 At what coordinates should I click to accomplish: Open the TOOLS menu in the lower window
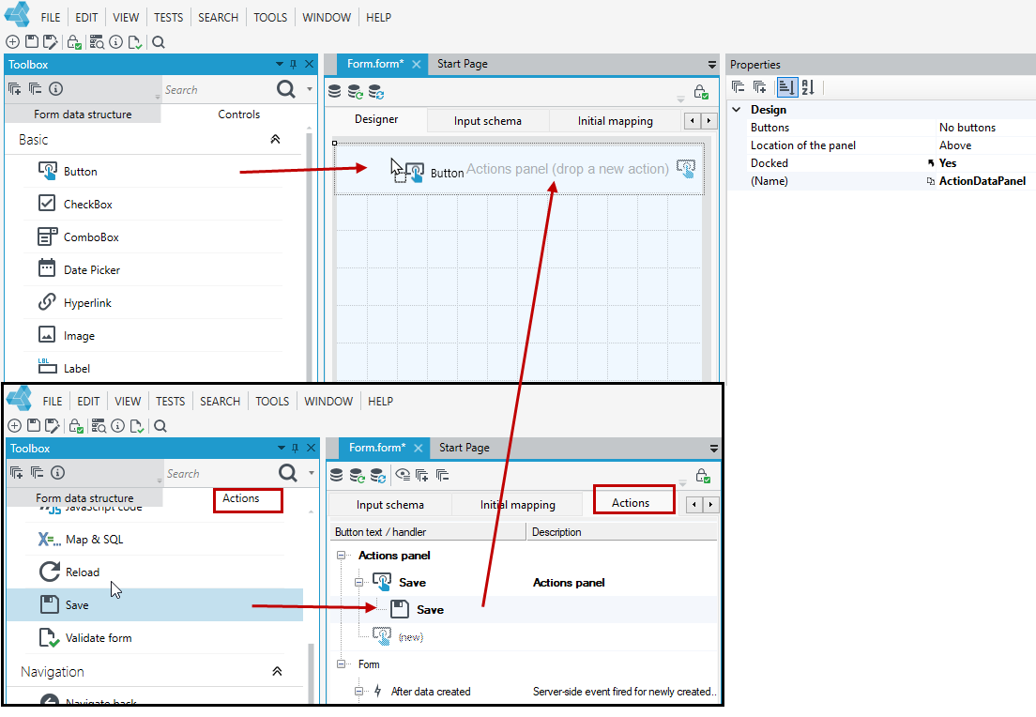coord(272,401)
